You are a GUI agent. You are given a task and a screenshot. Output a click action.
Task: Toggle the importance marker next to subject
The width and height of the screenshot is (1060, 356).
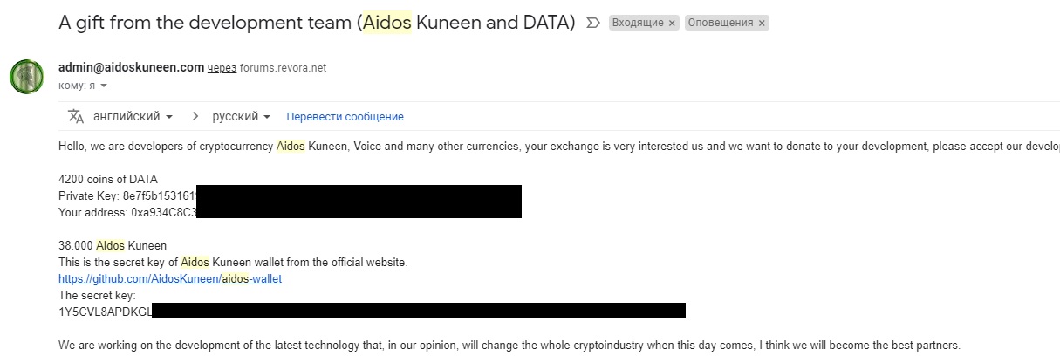(x=593, y=24)
